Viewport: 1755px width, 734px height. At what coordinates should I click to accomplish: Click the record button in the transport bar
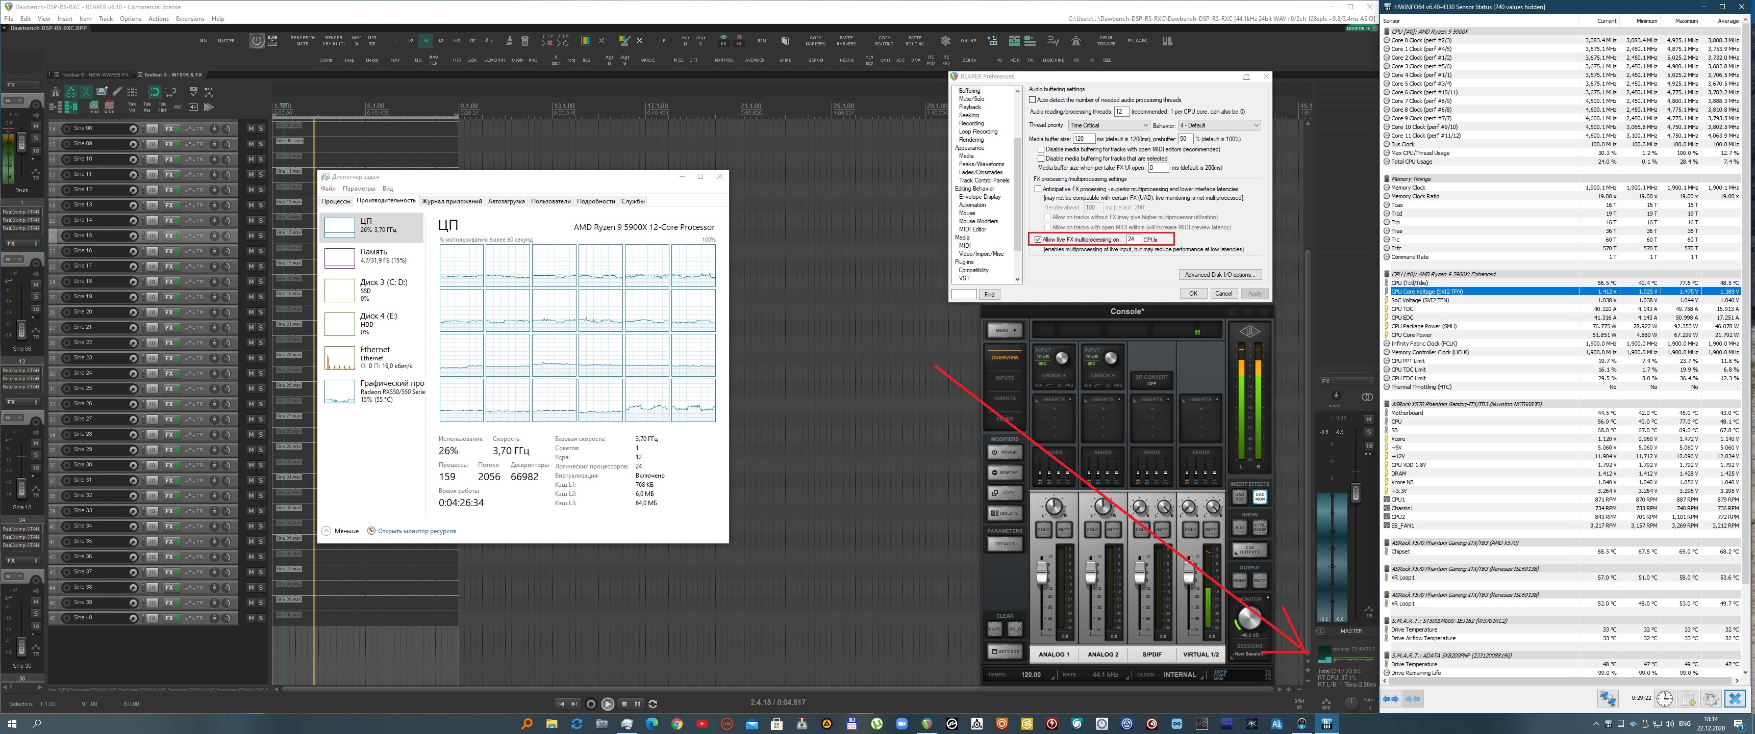591,704
